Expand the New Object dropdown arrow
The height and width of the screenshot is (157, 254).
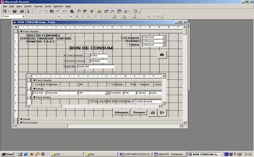129,11
